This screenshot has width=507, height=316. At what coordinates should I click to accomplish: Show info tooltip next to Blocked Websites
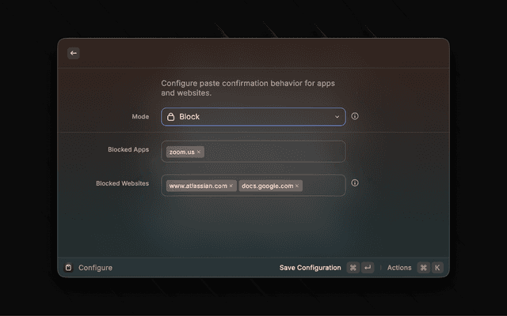355,182
